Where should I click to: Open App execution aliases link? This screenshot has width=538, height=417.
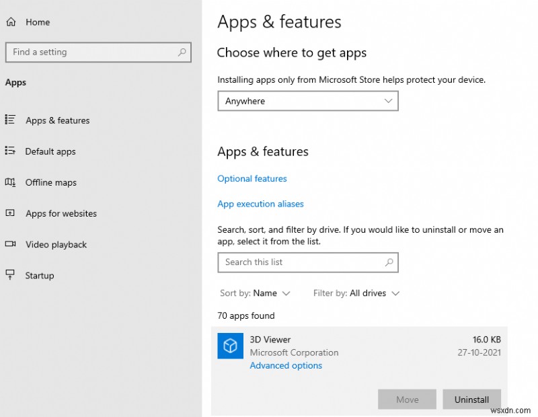click(x=260, y=204)
